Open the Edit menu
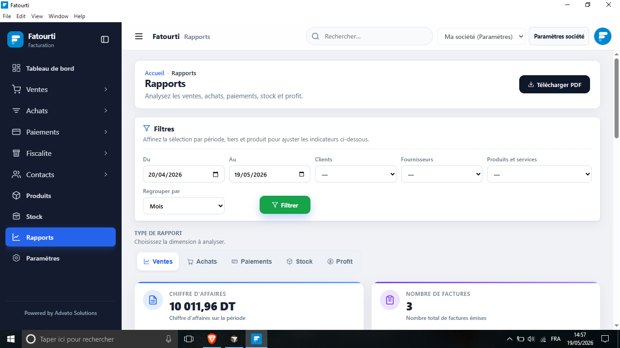Screen dimensions: 620x348 (21, 16)
